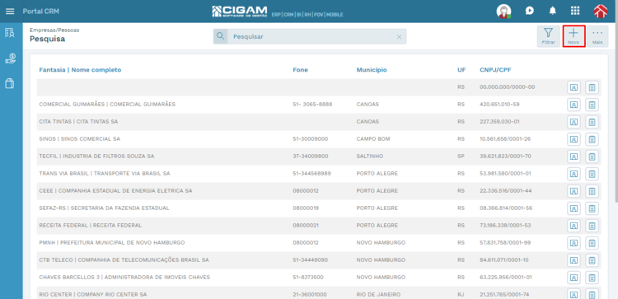
Task: Select SEFAZ-RS | SECRETARIA DA FAZENDA ESTADUAL
Action: pyautogui.click(x=104, y=208)
